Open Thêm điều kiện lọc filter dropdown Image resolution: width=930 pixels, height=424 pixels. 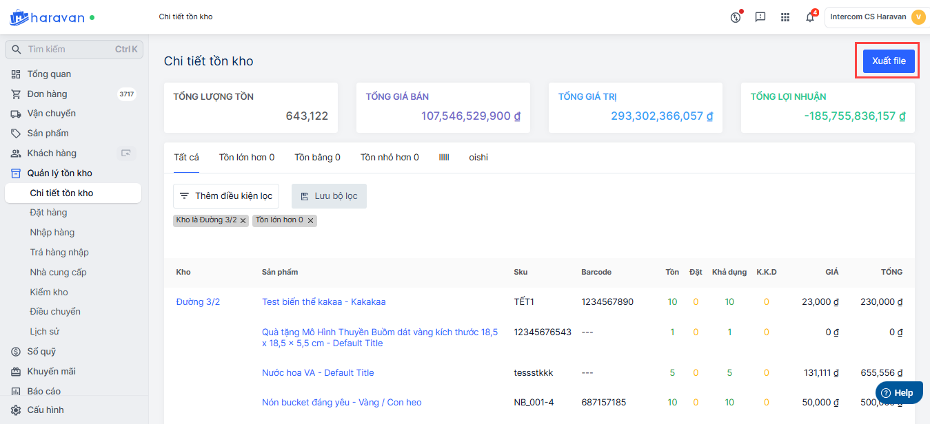coord(226,196)
